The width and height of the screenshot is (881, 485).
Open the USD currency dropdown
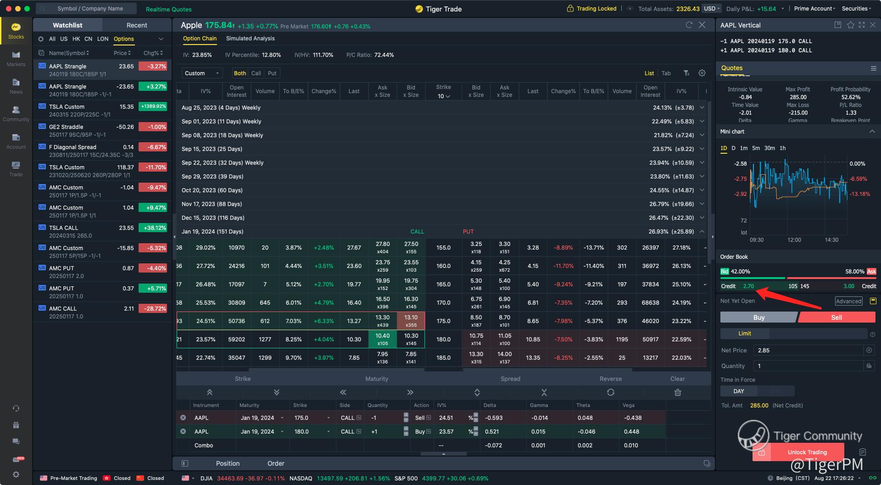coord(712,8)
